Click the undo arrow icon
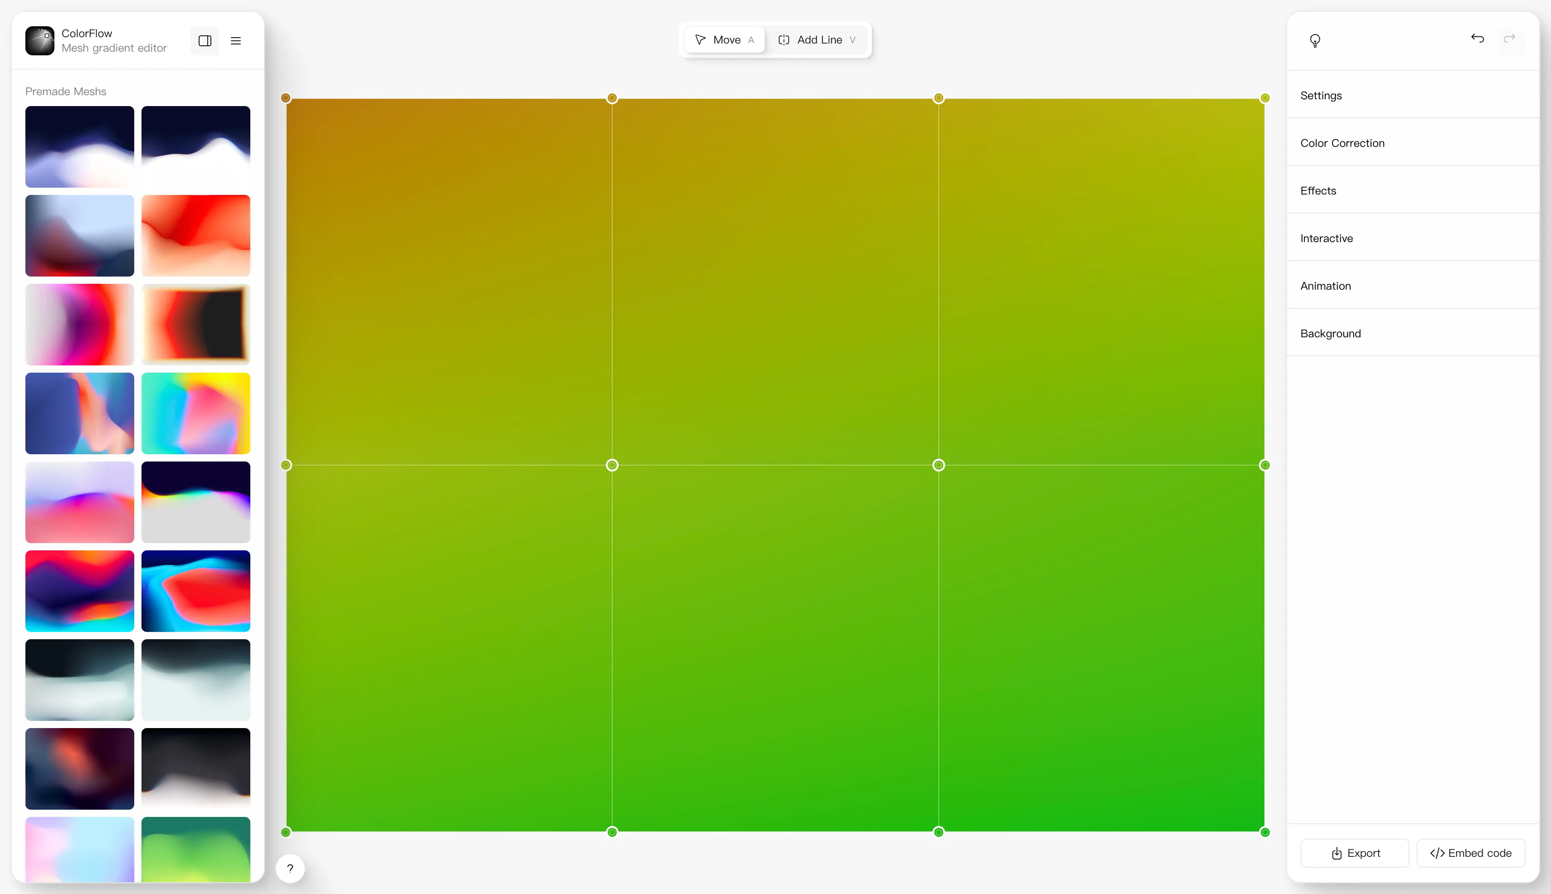This screenshot has height=894, width=1551. click(x=1477, y=39)
